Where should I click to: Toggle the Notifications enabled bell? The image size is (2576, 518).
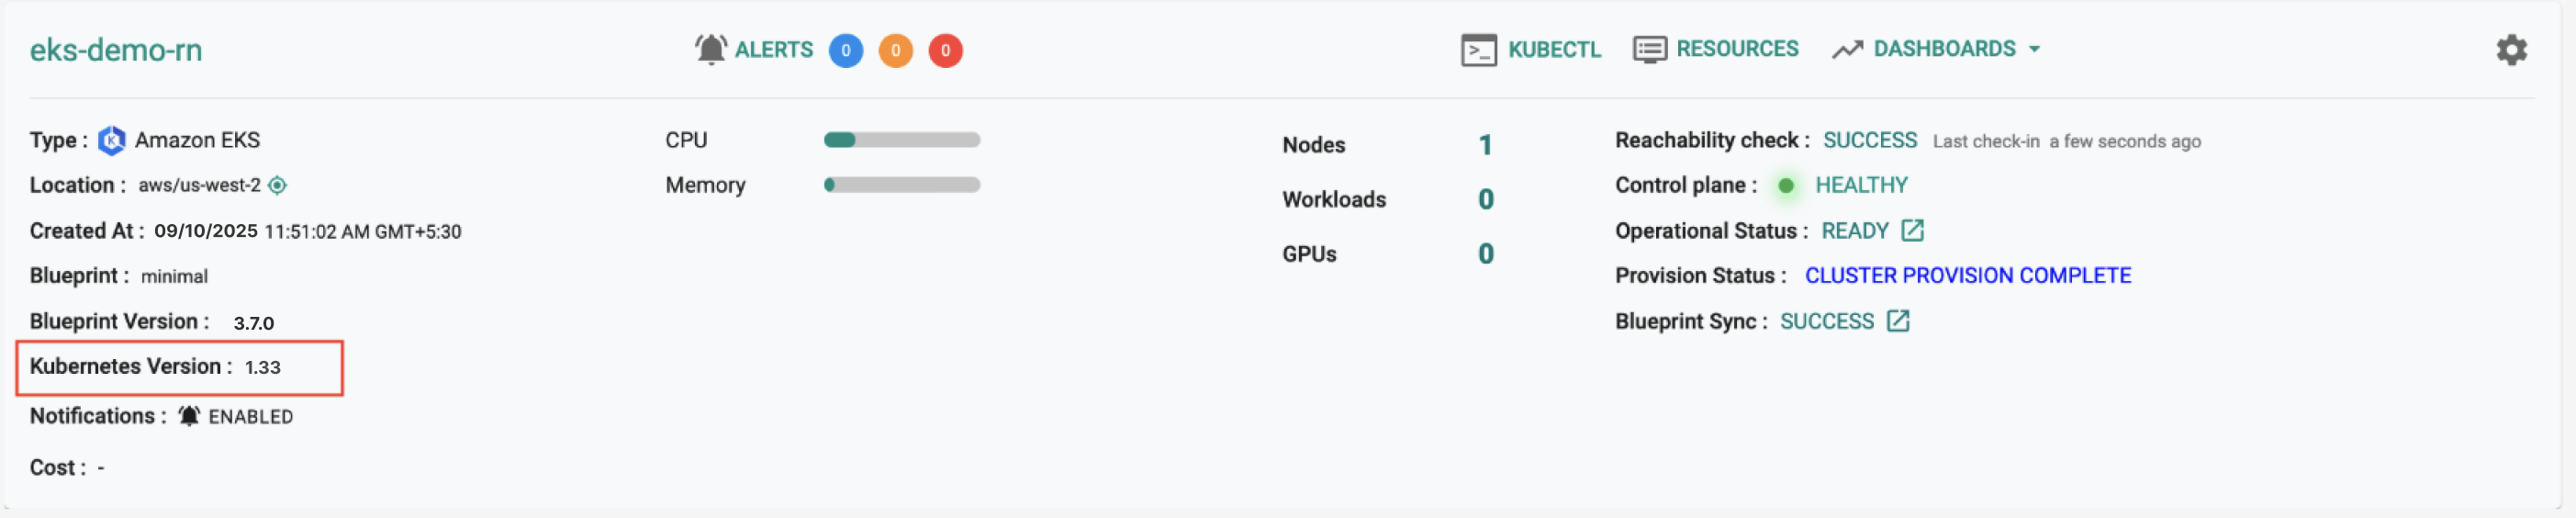click(x=189, y=416)
